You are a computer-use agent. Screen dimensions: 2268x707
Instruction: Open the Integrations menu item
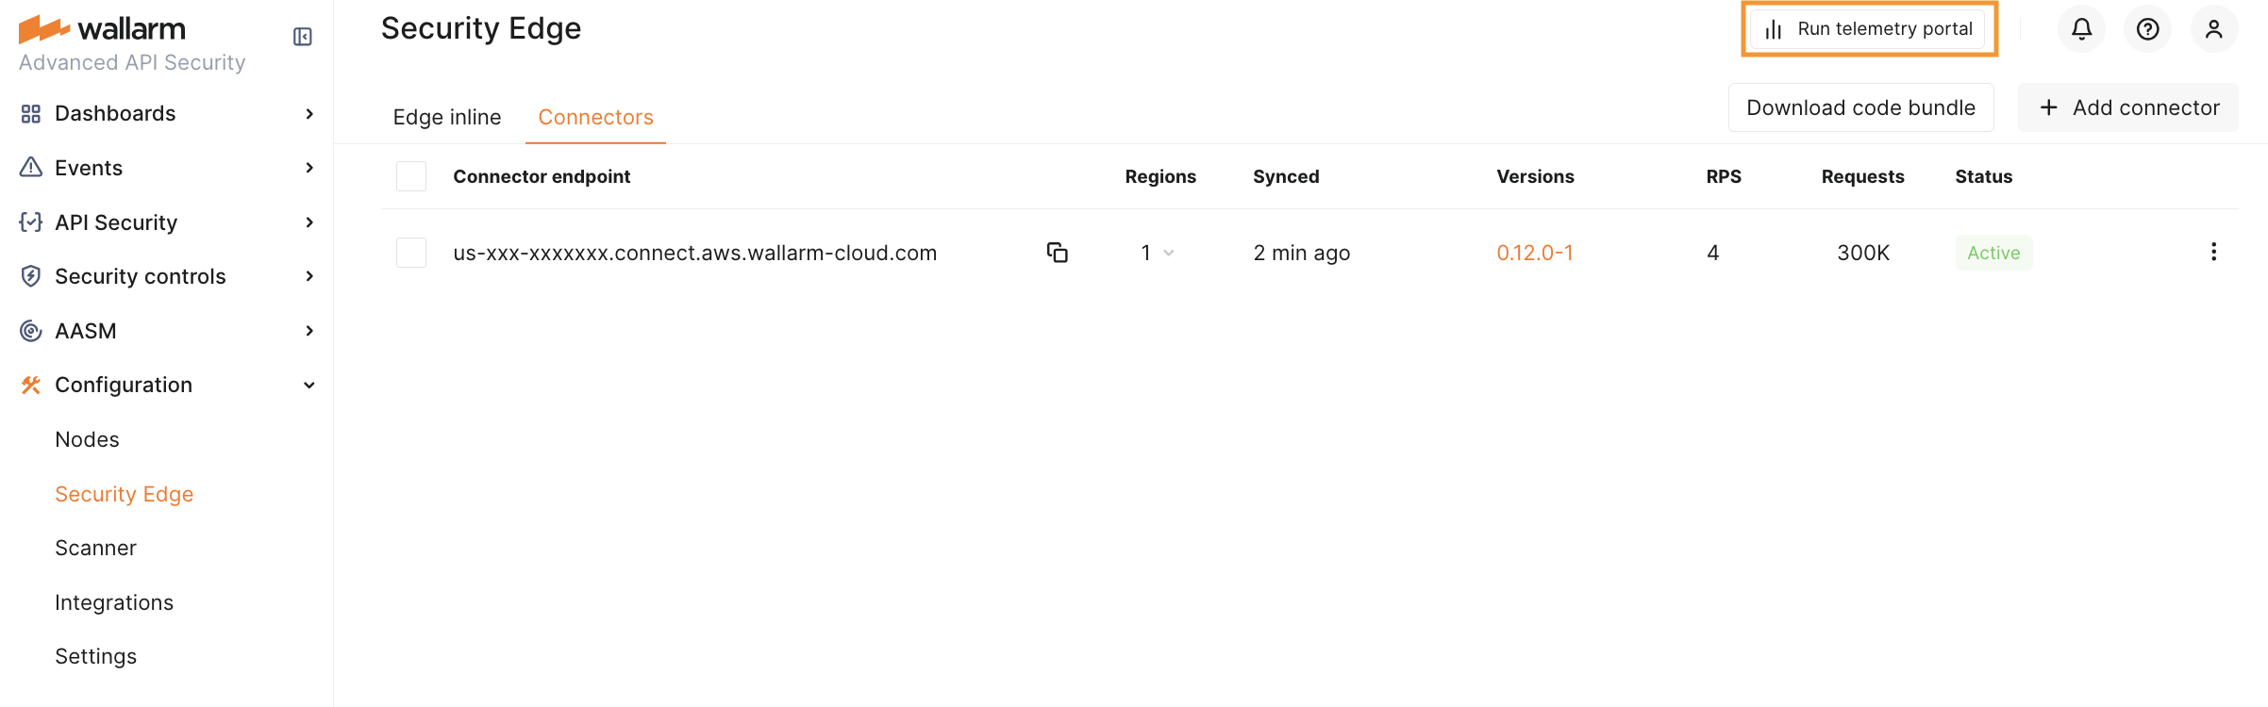click(114, 602)
